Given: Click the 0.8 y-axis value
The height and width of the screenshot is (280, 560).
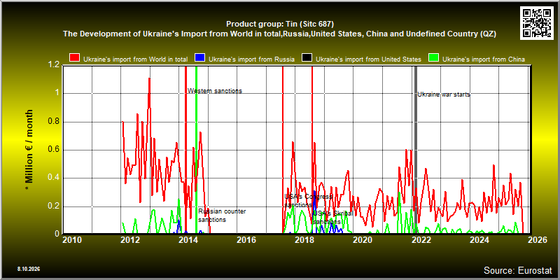Looking at the screenshot, I should [53, 122].
